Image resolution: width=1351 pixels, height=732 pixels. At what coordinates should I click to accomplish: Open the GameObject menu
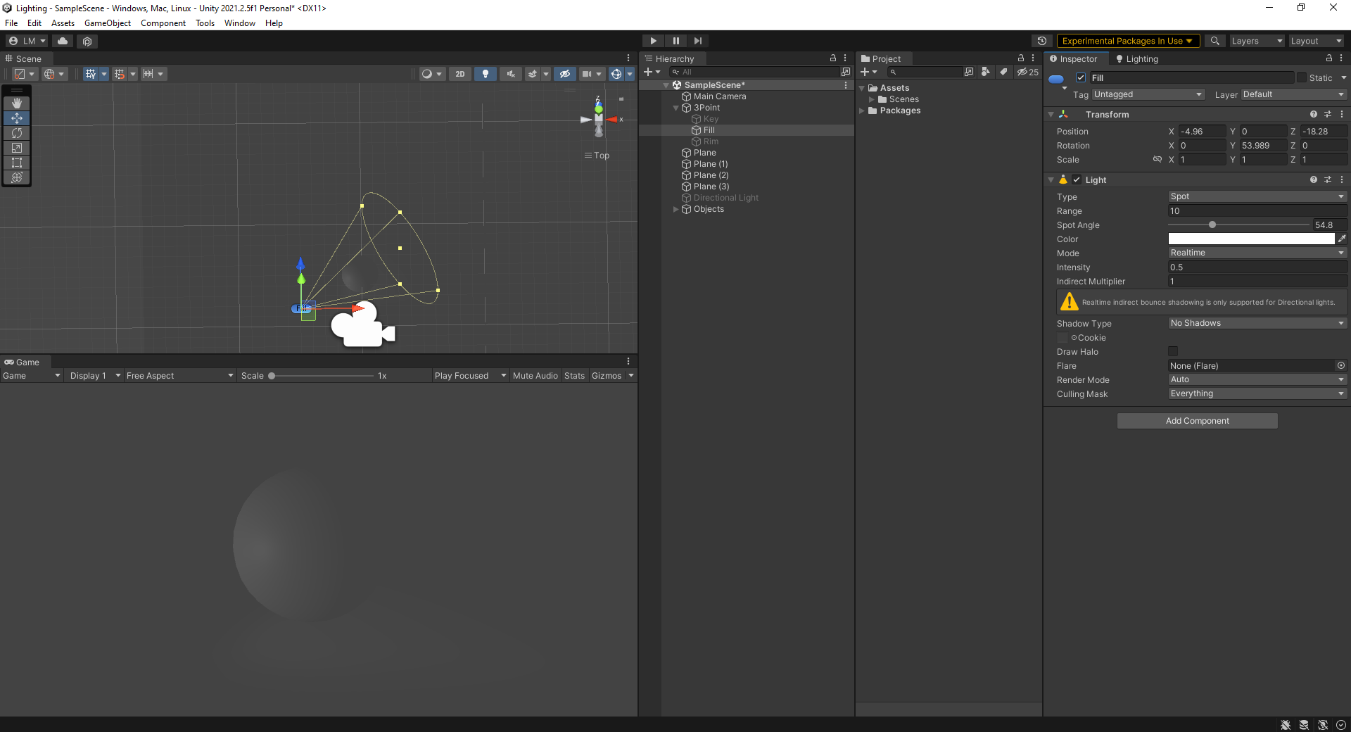coord(107,23)
